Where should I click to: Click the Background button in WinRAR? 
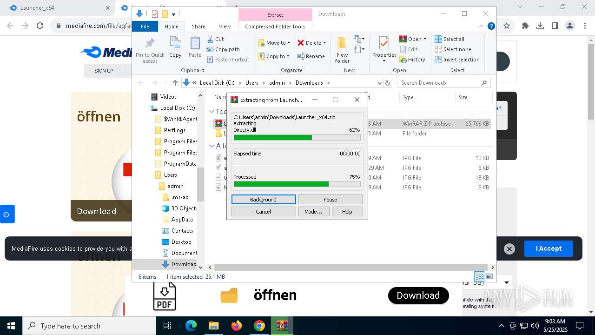264,200
